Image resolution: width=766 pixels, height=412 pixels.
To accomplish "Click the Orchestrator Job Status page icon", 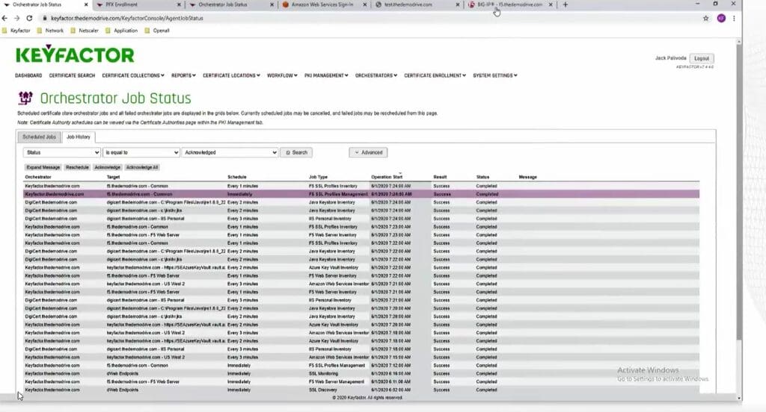I will pos(25,98).
